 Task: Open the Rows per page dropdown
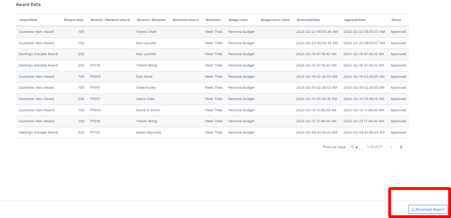pyautogui.click(x=354, y=147)
